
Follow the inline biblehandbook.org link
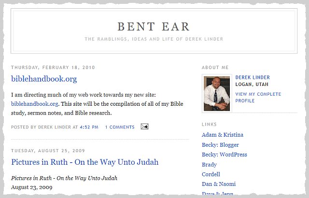35,103
